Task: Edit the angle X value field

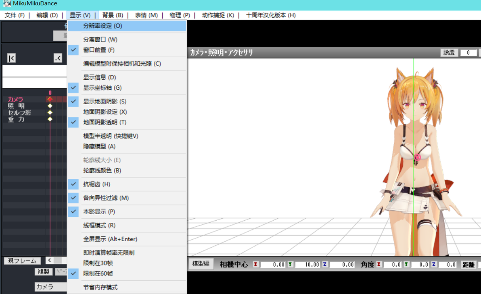Action: [393, 264]
